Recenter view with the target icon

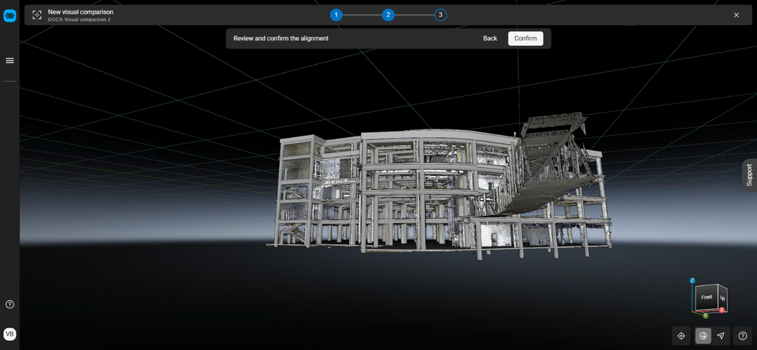click(681, 336)
